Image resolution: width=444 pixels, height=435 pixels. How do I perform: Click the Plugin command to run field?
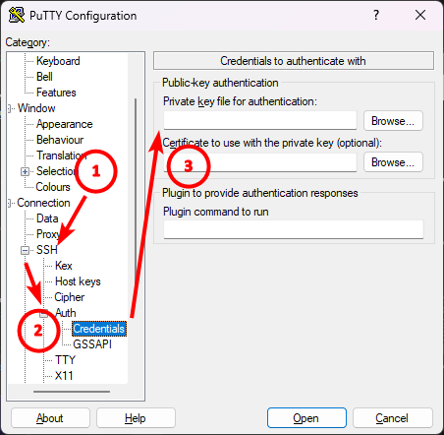(x=294, y=229)
